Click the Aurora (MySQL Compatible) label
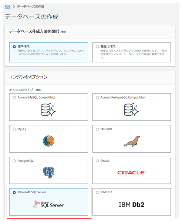This screenshot has width=182, height=221. pyautogui.click(x=36, y=98)
